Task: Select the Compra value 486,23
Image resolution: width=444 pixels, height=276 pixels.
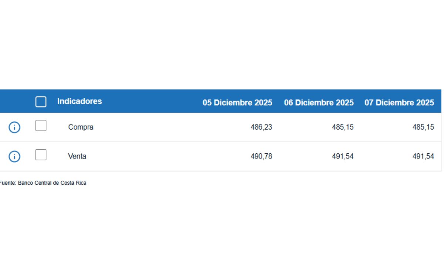Action: (x=262, y=127)
